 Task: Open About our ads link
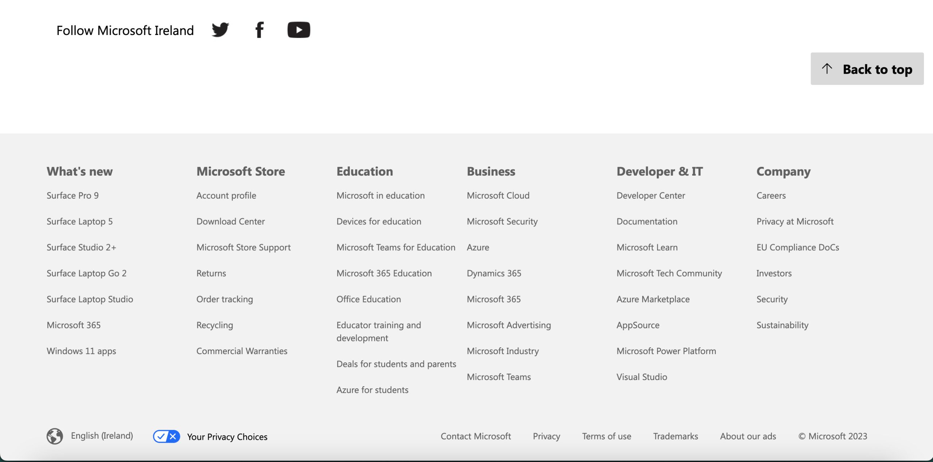(748, 436)
